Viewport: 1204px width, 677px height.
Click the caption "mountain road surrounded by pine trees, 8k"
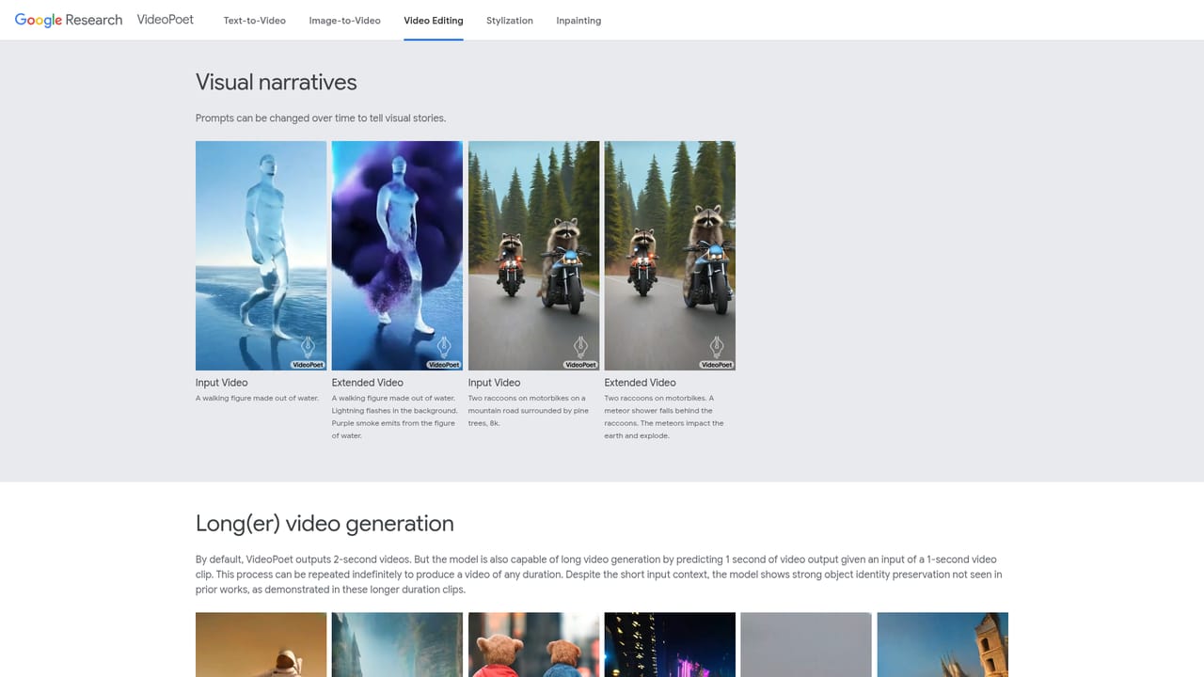(x=529, y=411)
